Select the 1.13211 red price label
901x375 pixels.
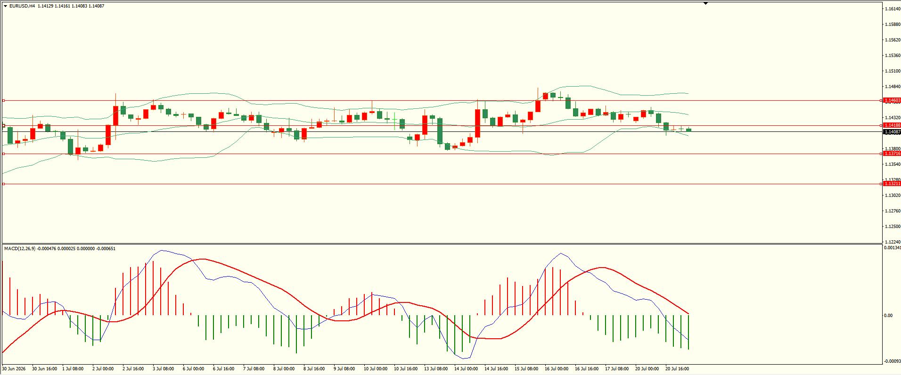click(x=892, y=184)
